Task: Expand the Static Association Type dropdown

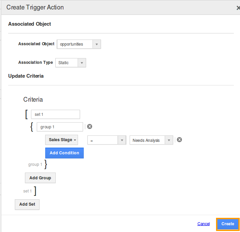Action: tap(71, 63)
